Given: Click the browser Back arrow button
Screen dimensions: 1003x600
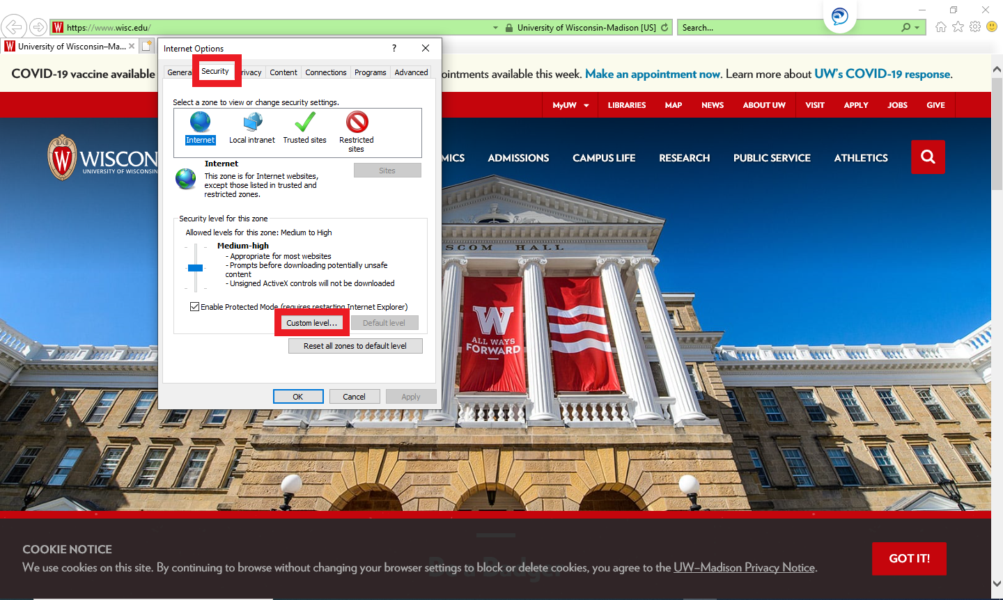Looking at the screenshot, I should coord(14,27).
